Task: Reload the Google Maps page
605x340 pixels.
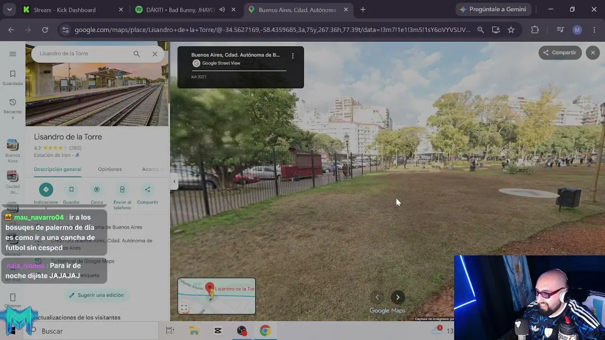Action: [x=45, y=30]
